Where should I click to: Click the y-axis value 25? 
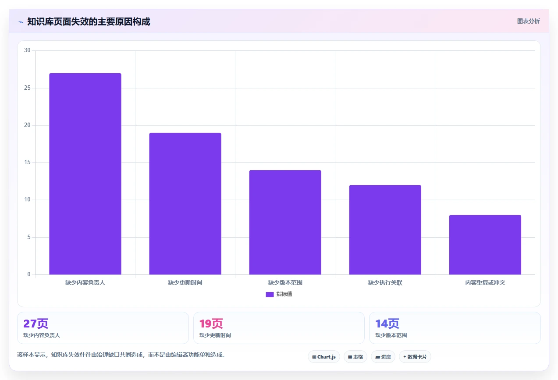[x=27, y=88]
